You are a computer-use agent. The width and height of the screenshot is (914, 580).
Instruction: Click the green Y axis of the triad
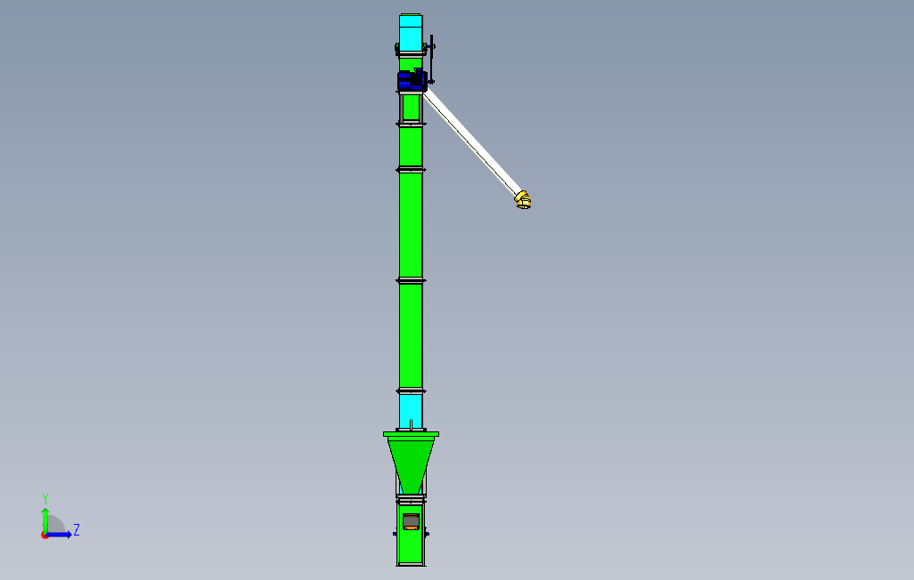45,520
